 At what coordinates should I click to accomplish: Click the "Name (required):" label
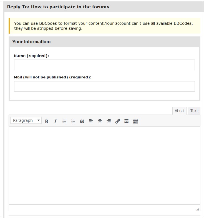point(31,56)
